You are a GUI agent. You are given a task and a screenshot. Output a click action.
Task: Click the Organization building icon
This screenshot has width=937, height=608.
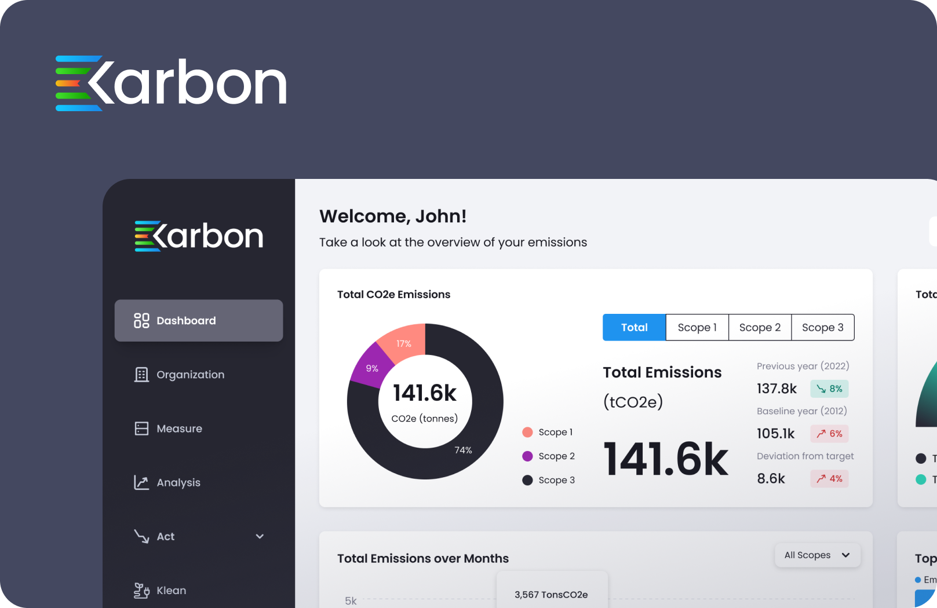pos(141,375)
